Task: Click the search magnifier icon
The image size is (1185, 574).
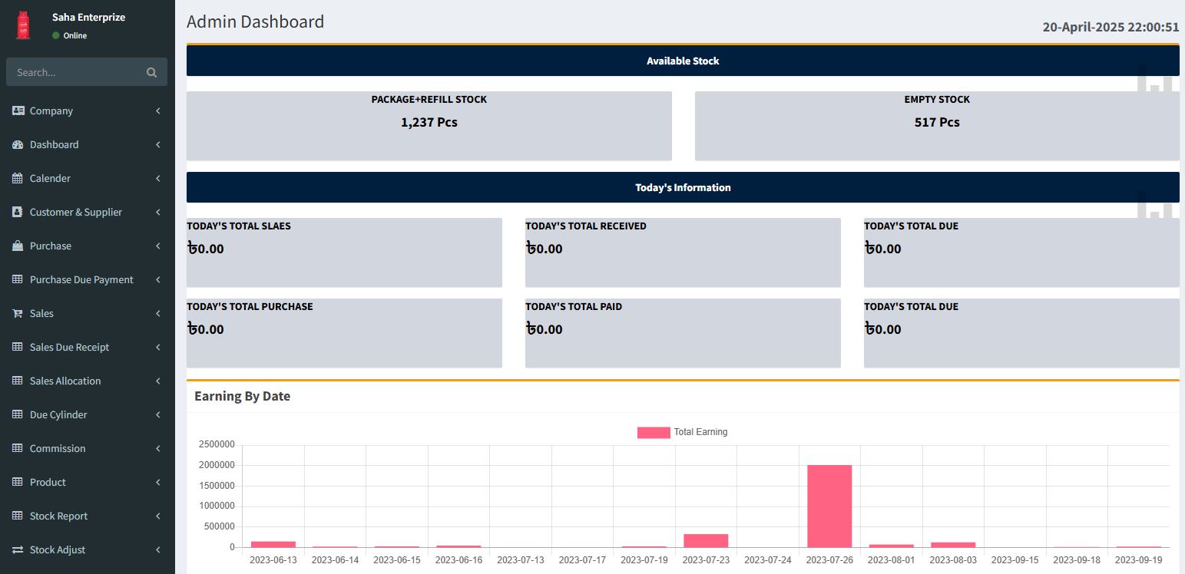Action: click(151, 72)
